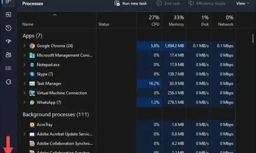Click the process list vertical scrollbar
Viewport: 256px width, 153px height.
253,38
